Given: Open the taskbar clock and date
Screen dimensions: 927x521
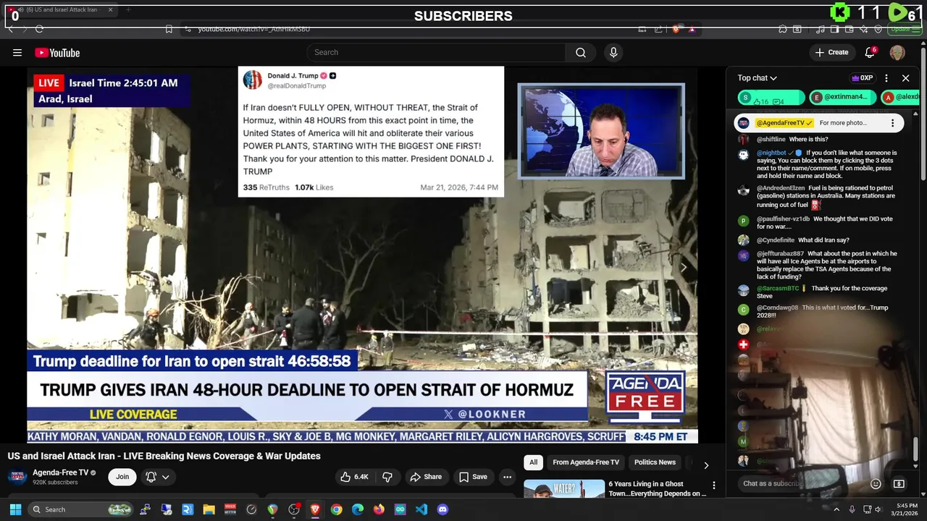Looking at the screenshot, I should 906,509.
